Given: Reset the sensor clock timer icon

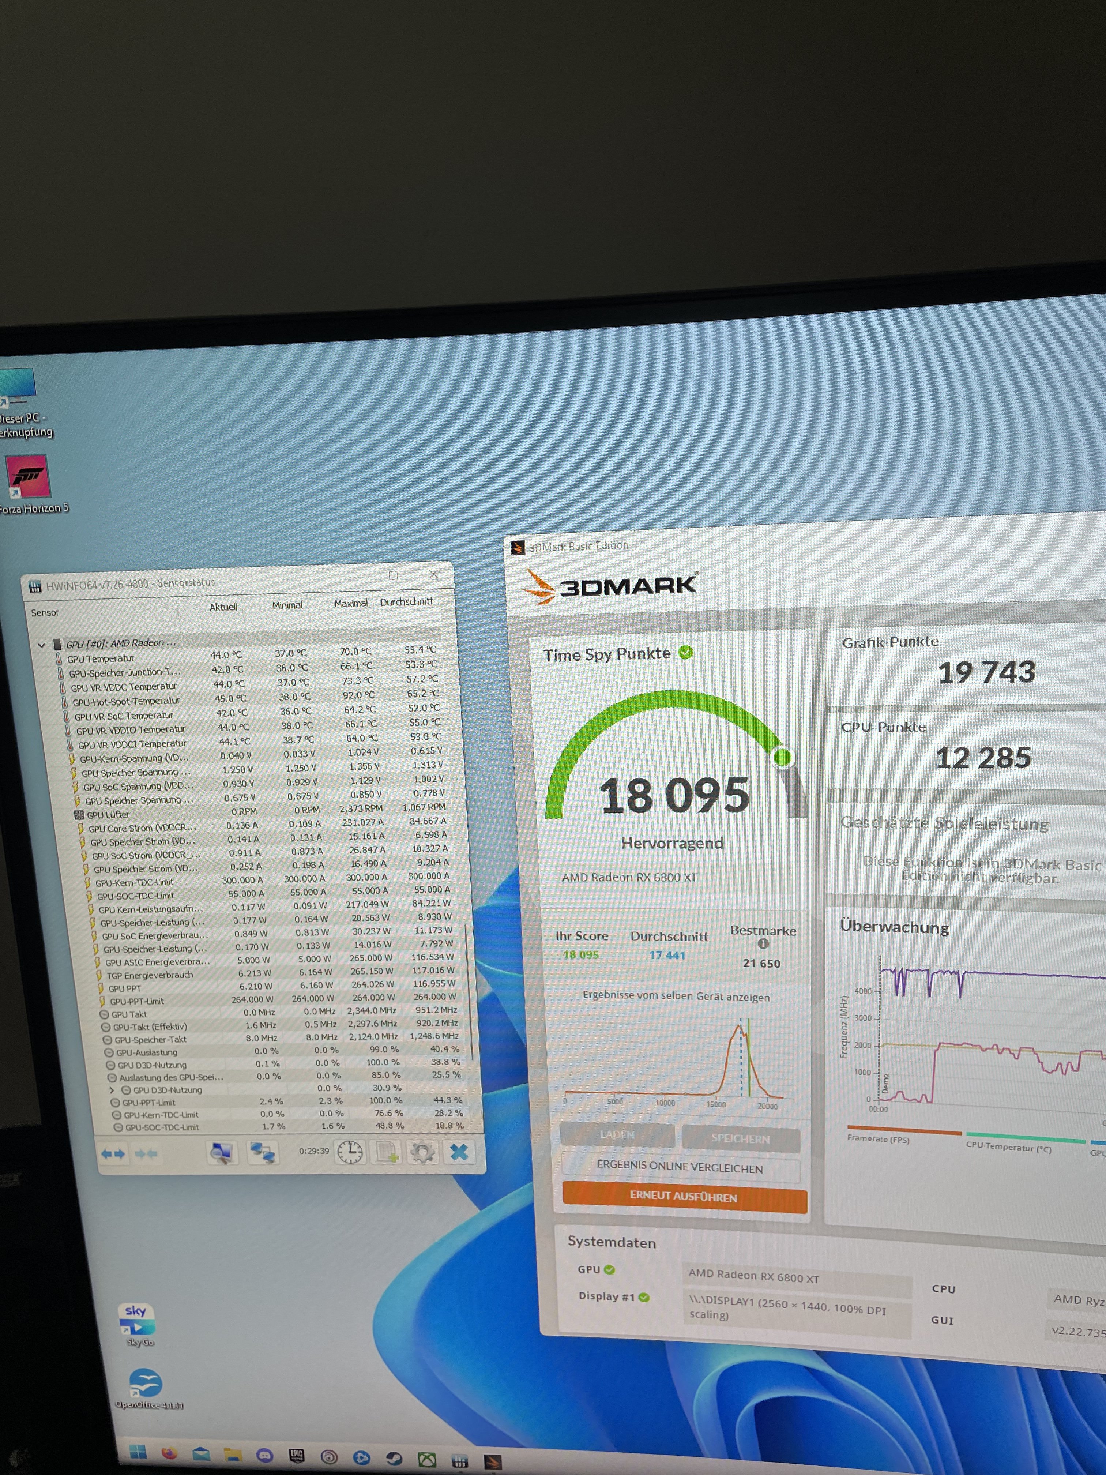Looking at the screenshot, I should click(x=350, y=1152).
